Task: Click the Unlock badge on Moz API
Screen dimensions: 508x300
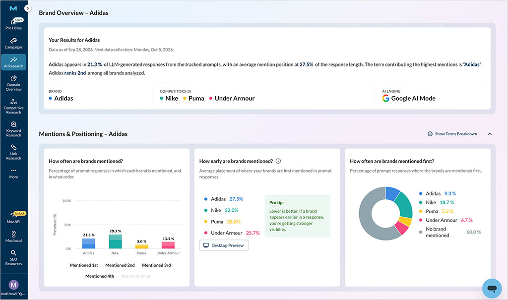Action: (20, 214)
